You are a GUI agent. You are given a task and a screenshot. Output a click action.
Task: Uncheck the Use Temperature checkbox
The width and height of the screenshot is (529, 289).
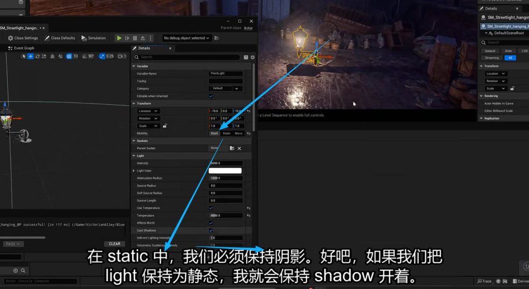pos(211,208)
